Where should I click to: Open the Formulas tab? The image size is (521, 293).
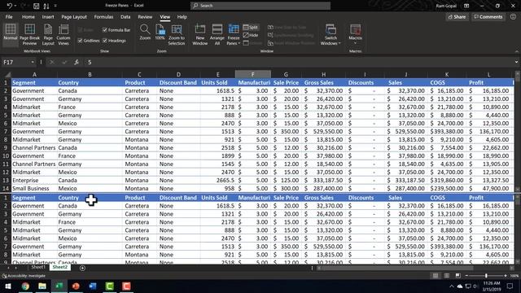click(x=103, y=16)
